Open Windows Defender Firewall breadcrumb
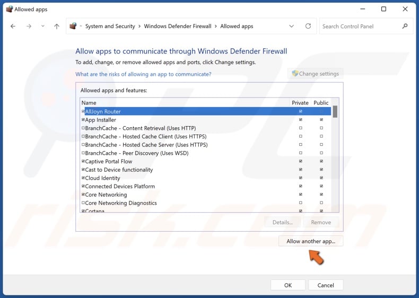Screen dimensions: 419x298 (x=178, y=26)
